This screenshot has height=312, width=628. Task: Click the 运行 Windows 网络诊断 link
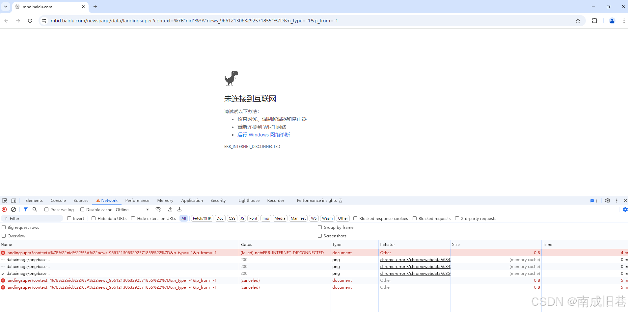point(263,134)
